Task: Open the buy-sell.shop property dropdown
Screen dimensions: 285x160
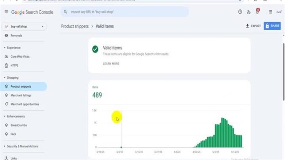Action: tap(24, 27)
